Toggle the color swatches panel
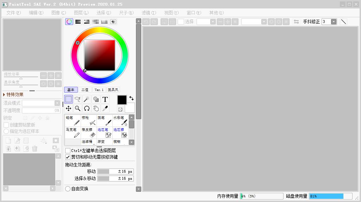 pyautogui.click(x=104, y=22)
